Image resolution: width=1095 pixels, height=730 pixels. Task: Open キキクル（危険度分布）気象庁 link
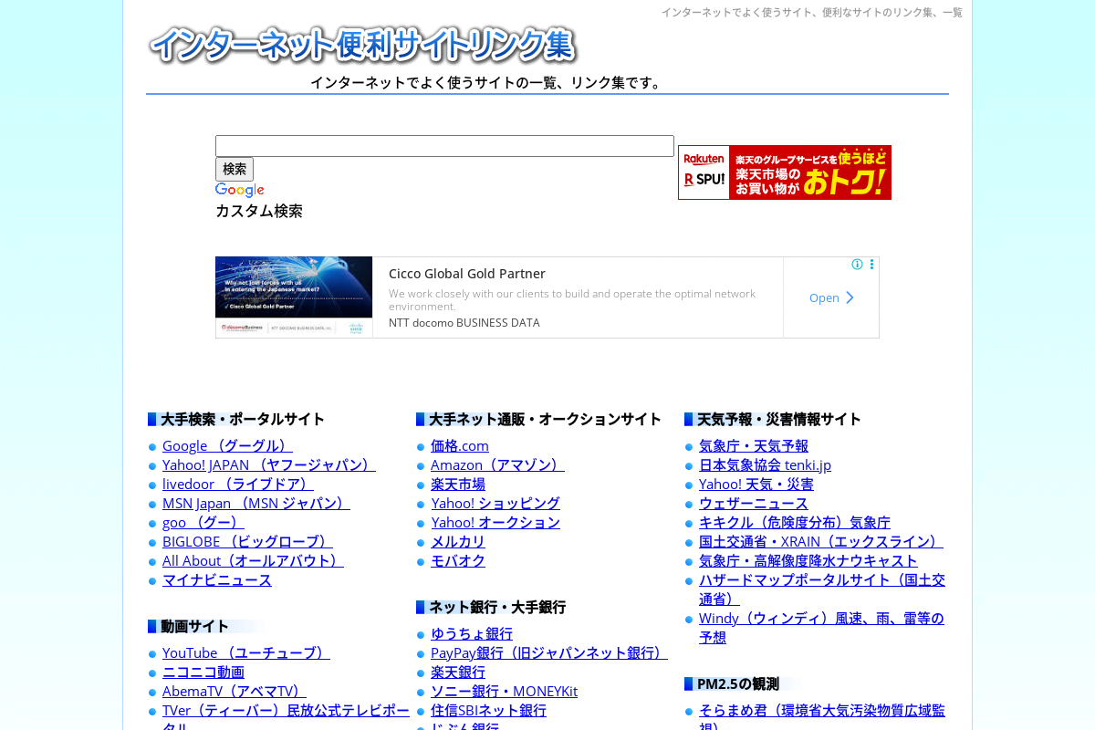click(795, 523)
